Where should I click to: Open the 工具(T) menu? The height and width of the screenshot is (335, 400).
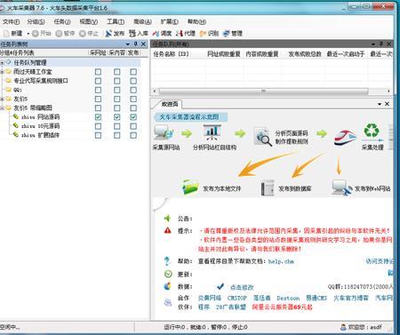[116, 21]
